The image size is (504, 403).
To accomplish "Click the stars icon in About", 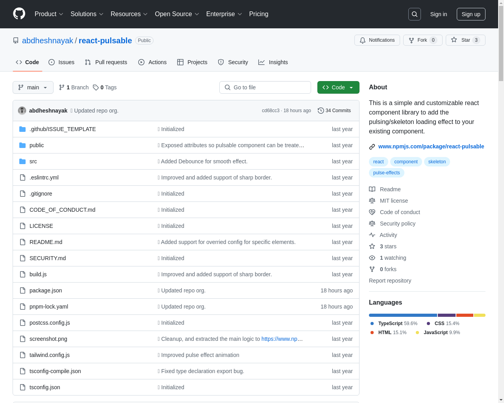I will click(x=372, y=246).
